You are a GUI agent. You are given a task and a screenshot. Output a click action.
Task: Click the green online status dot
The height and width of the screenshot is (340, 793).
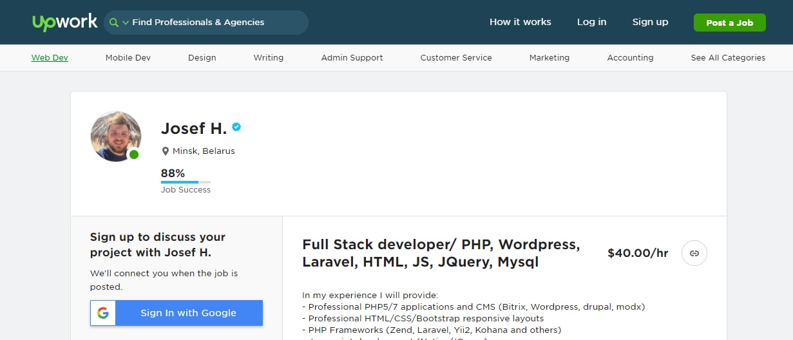tap(134, 155)
